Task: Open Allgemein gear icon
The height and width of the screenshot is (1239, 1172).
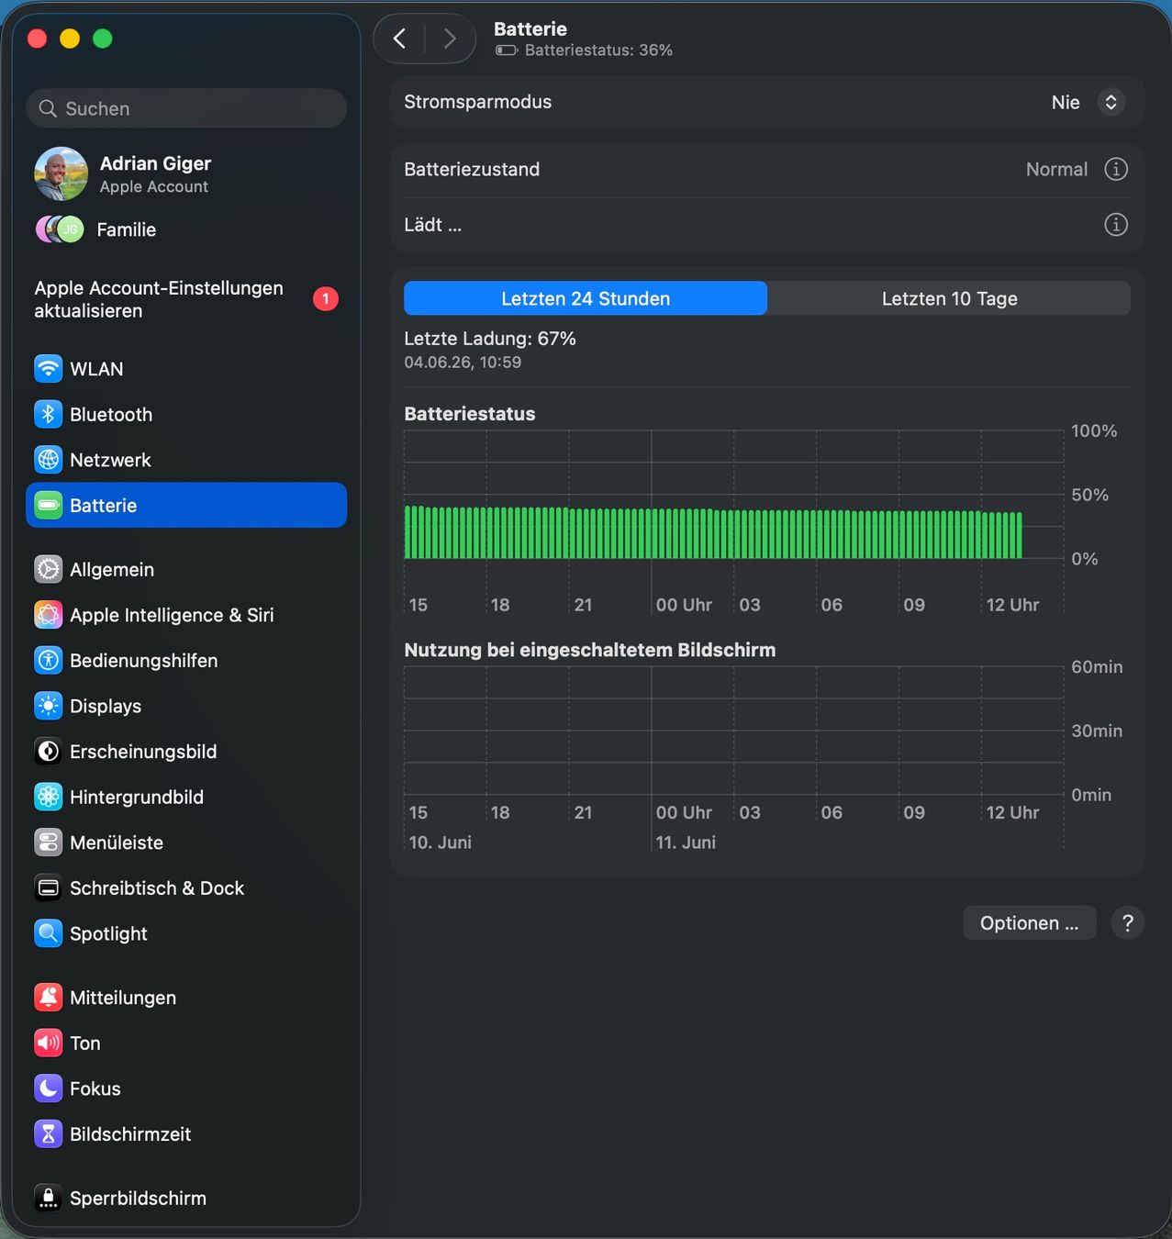Action: (x=49, y=569)
